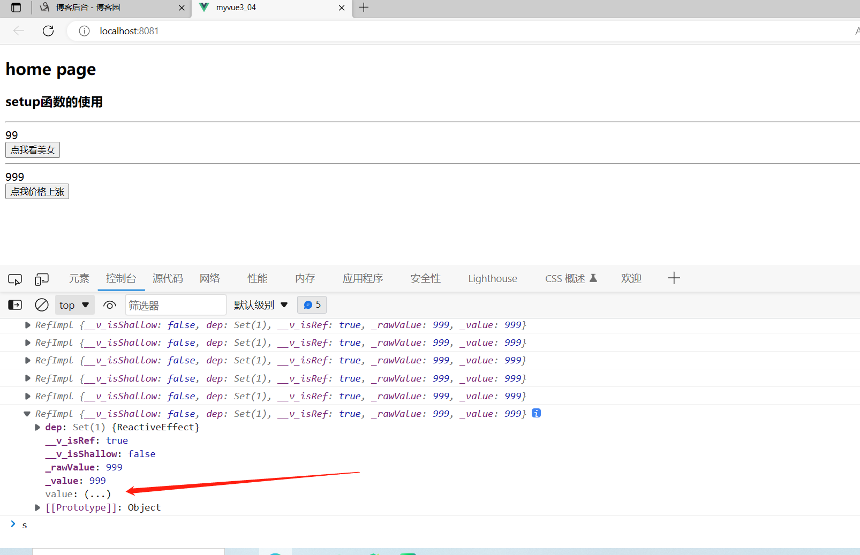Select the myvue3_04 browser tab

click(x=272, y=8)
